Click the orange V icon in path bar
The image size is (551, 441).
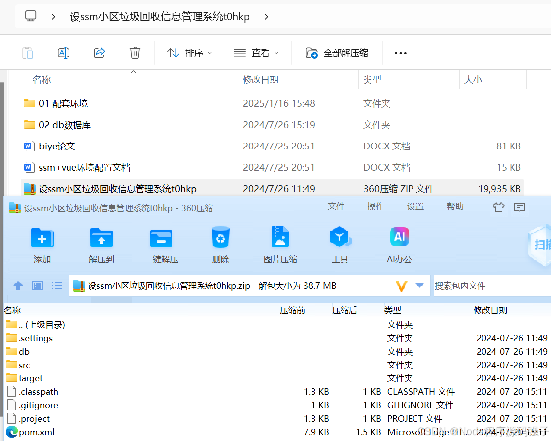[401, 286]
